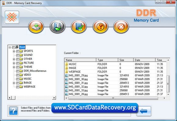The image size is (177, 121).
Task: Click the DDR_Miscellaneous folder icon in tree
Action: (21, 71)
